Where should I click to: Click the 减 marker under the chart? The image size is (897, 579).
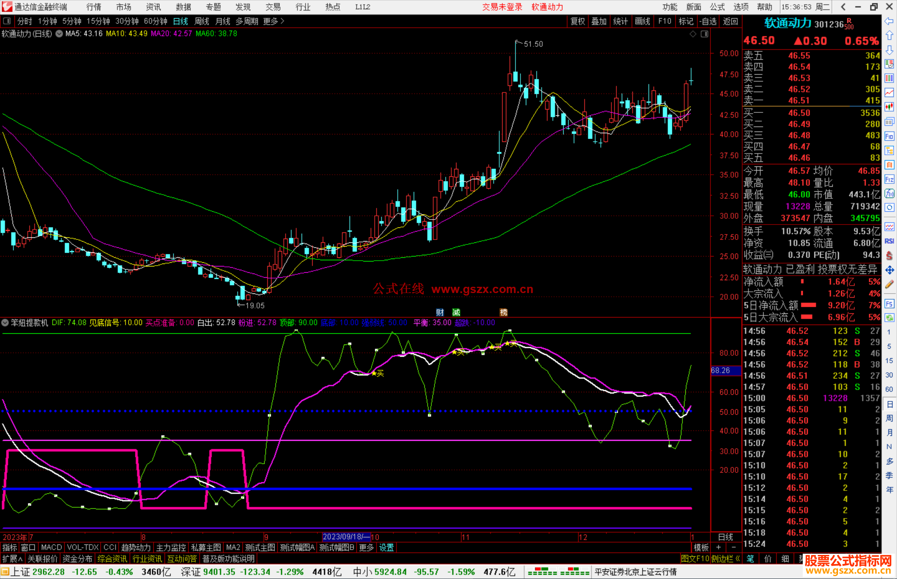click(456, 312)
